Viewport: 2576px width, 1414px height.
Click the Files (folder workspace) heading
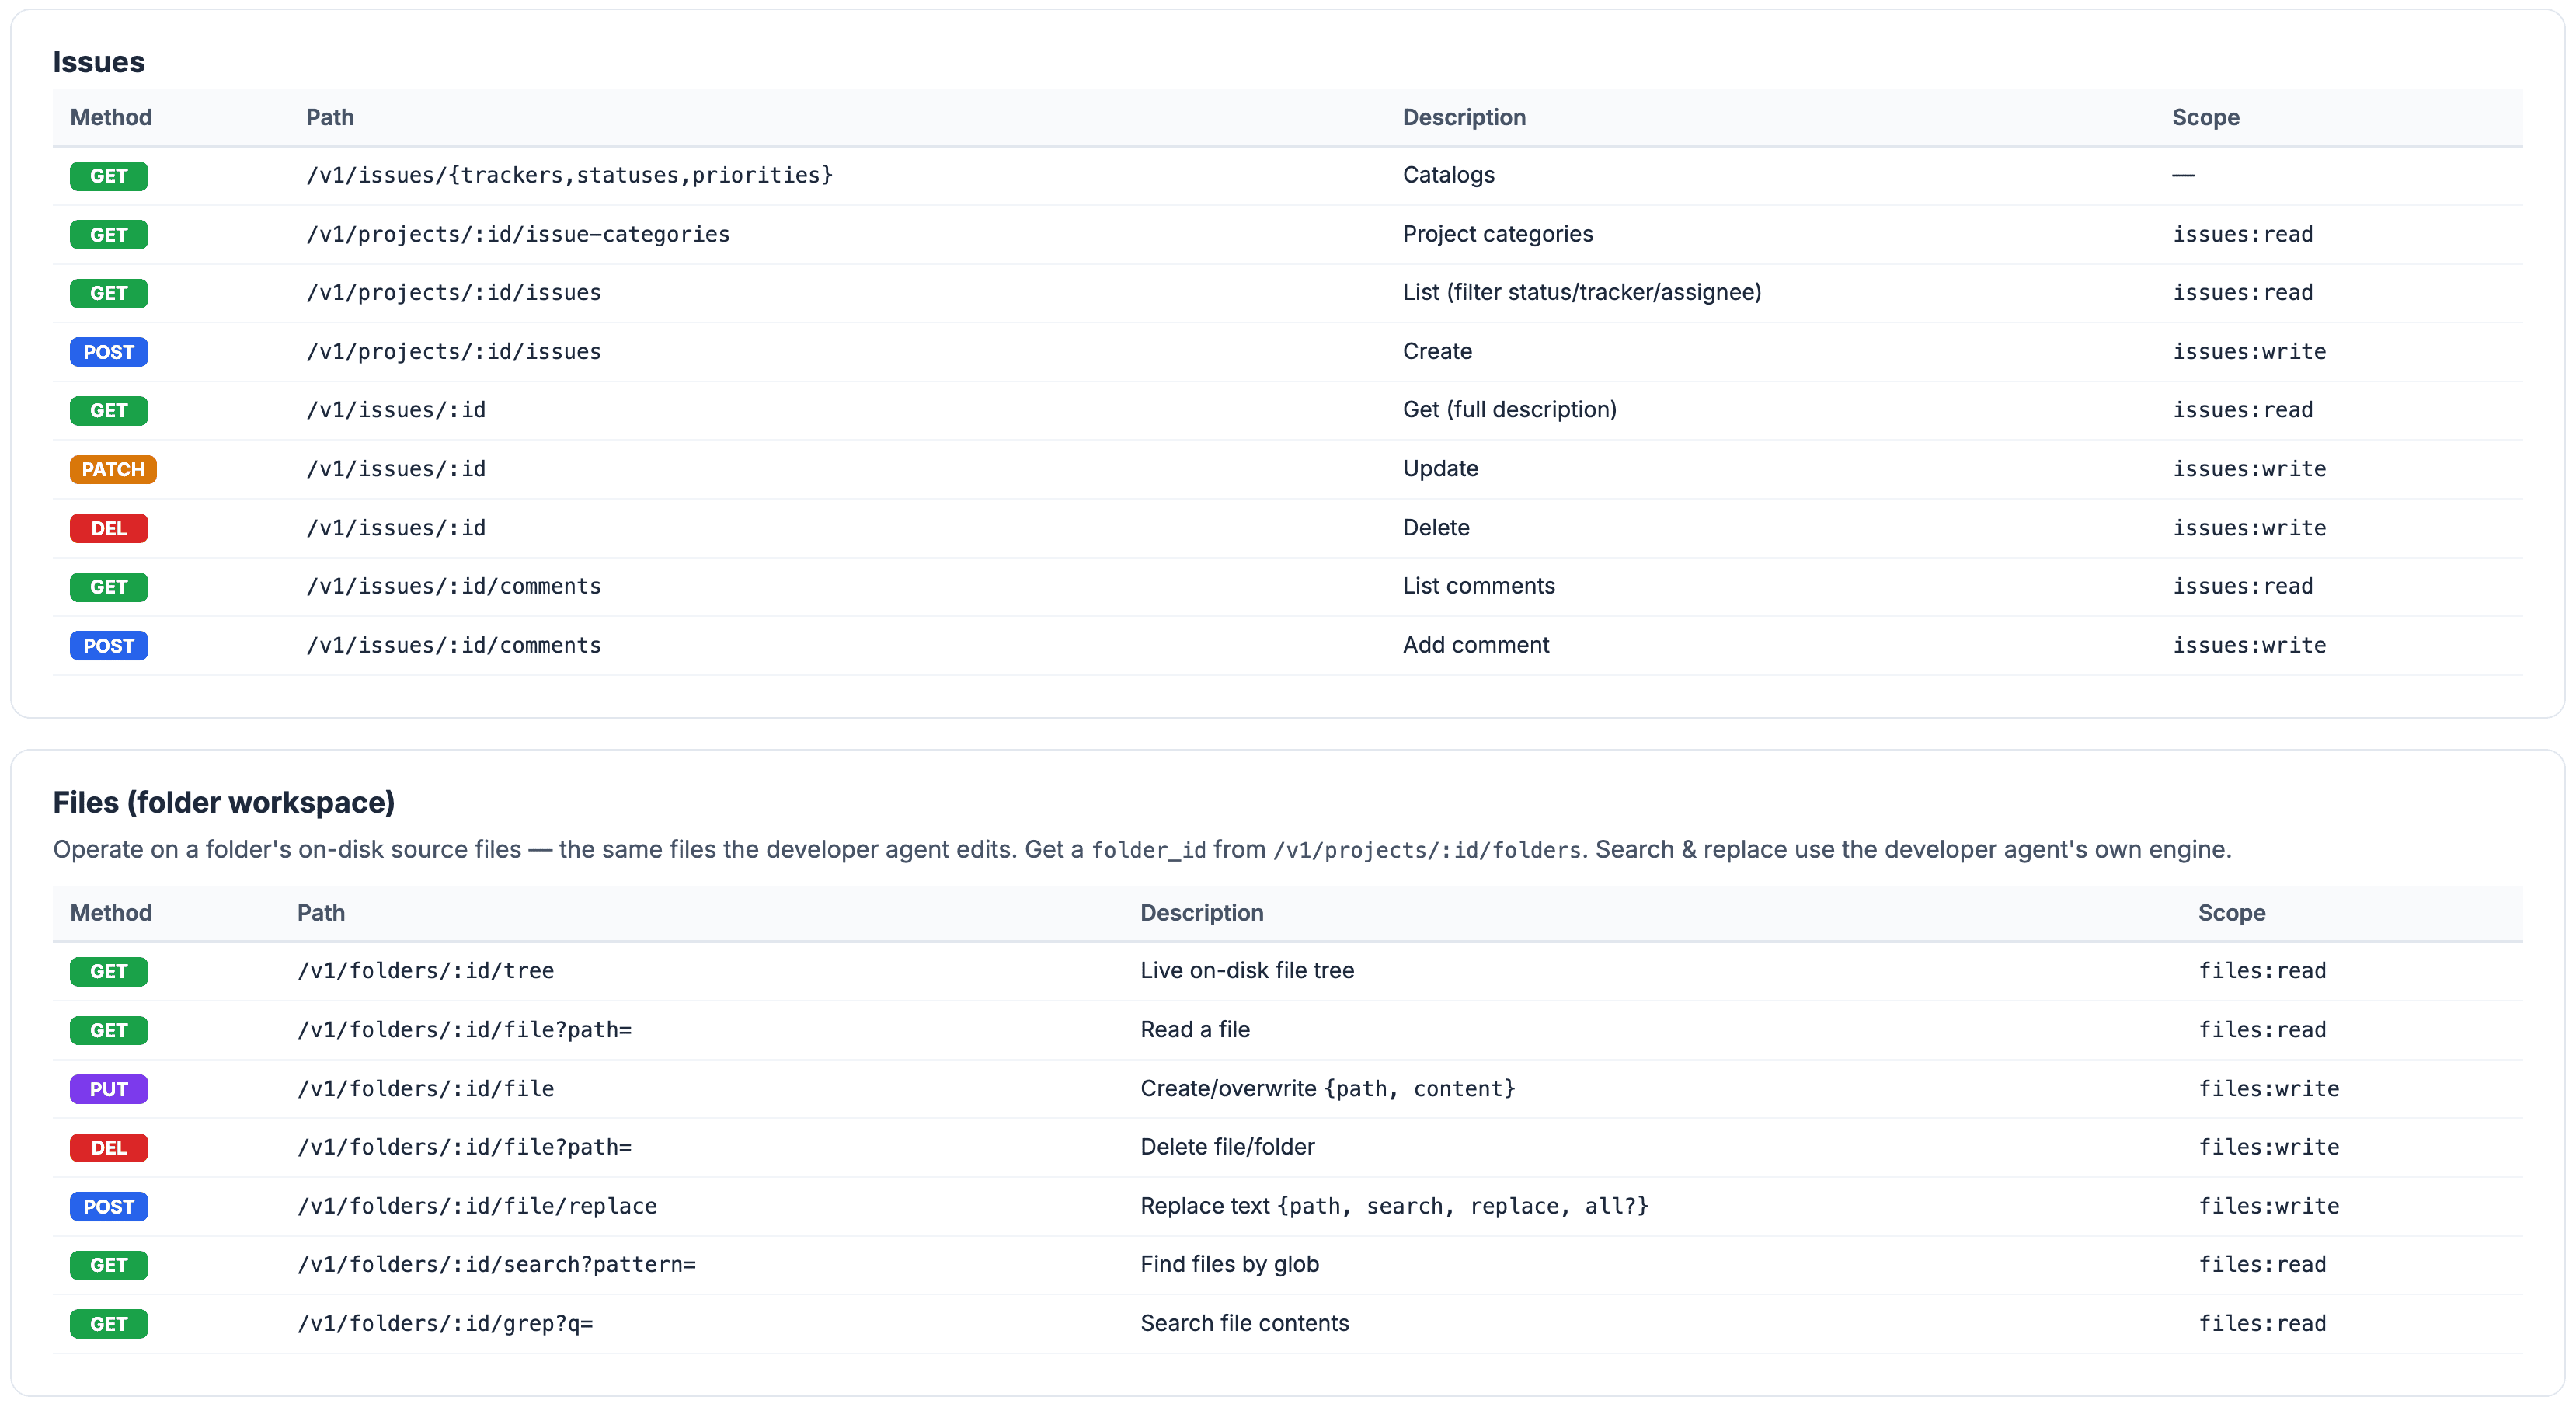pos(224,802)
